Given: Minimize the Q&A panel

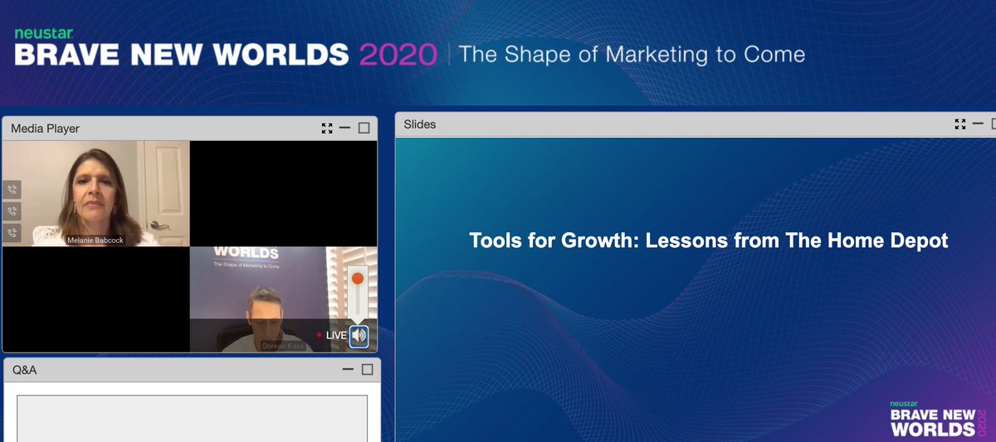Looking at the screenshot, I should click(349, 369).
